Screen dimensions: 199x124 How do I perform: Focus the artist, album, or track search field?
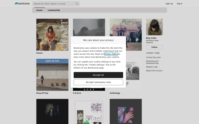coord(56,4)
